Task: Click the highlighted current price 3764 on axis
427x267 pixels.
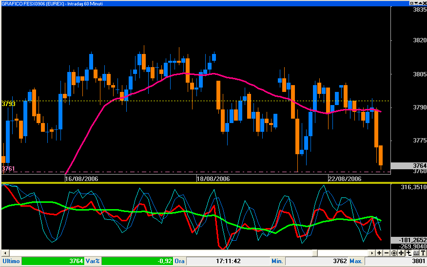Action: pos(420,165)
